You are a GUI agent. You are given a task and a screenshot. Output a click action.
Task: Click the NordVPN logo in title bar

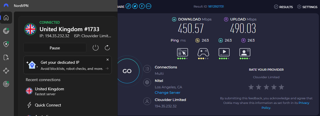click(6, 5)
